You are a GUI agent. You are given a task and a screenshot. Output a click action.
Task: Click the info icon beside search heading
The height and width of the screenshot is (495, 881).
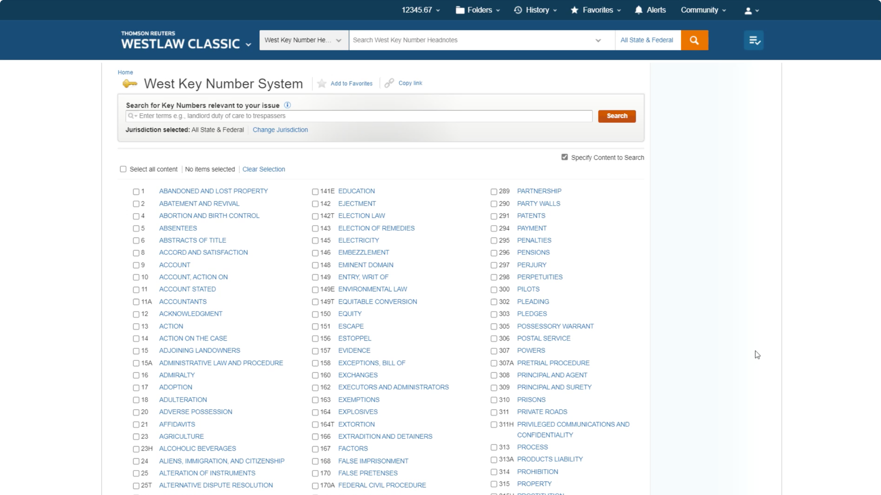tap(287, 105)
